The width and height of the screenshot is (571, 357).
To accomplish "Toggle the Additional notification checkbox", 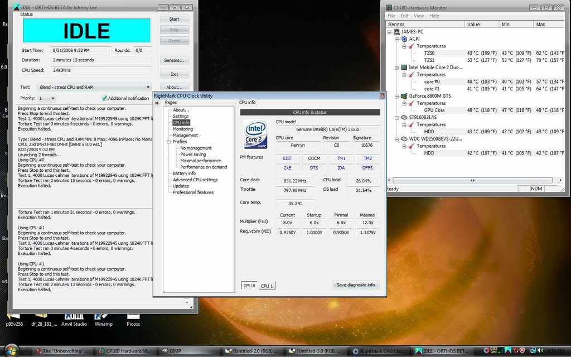I will 104,98.
